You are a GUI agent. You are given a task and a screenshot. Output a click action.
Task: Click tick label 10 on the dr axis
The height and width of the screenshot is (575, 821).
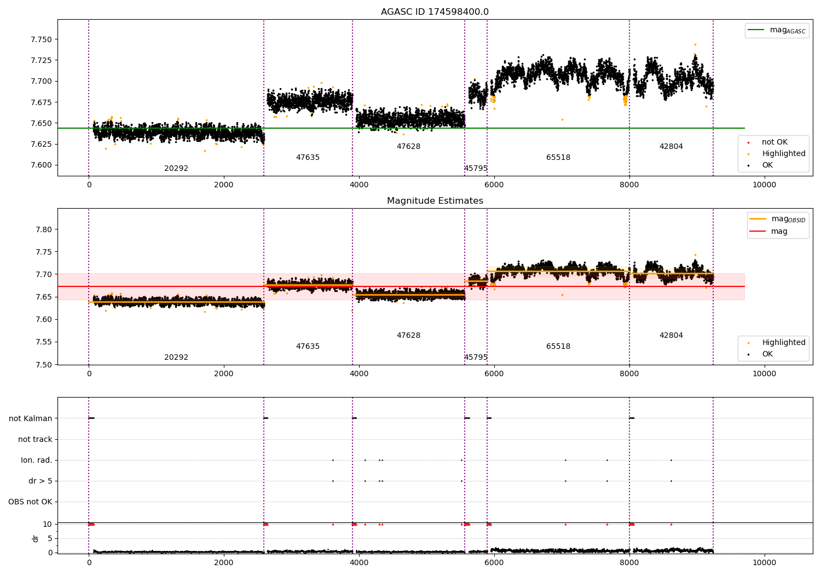(x=48, y=525)
